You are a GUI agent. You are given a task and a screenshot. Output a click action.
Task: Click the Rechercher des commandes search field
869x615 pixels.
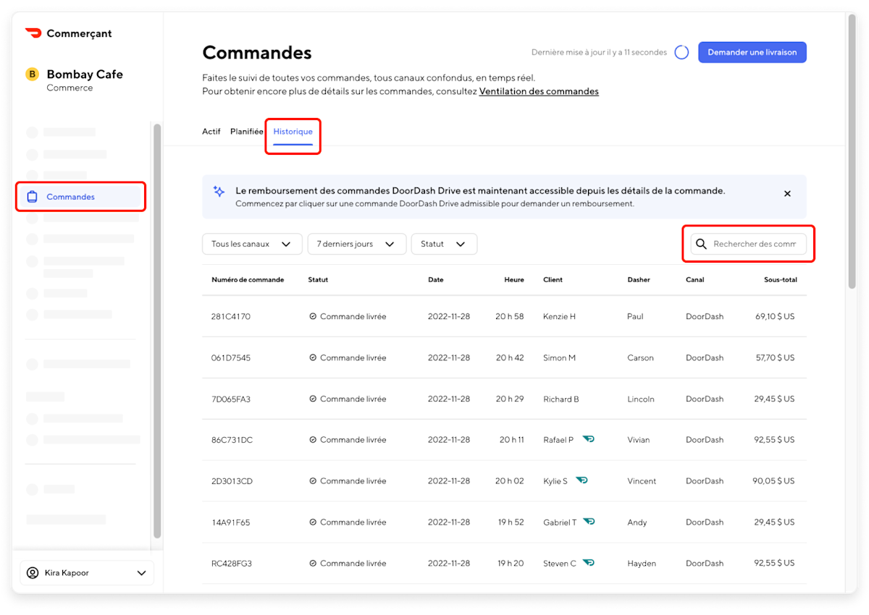[748, 244]
